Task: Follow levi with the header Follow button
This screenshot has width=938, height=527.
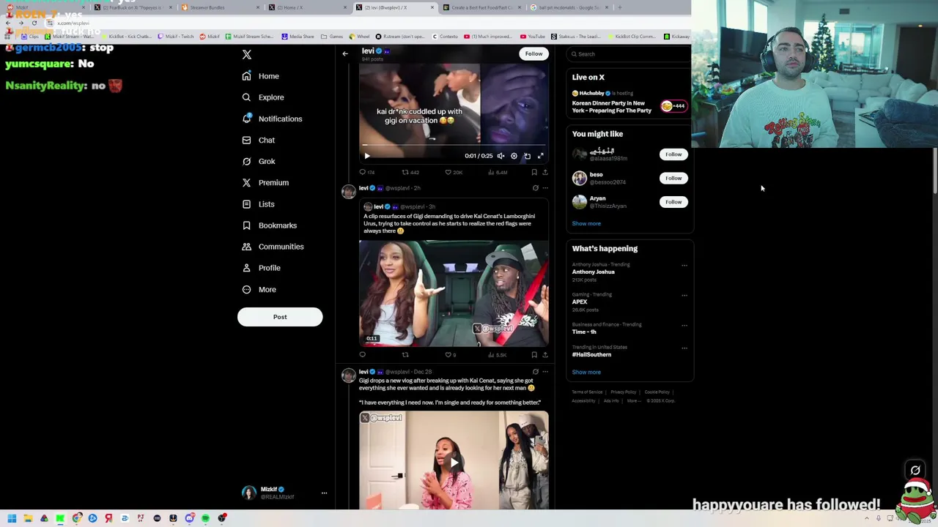Action: click(x=533, y=53)
